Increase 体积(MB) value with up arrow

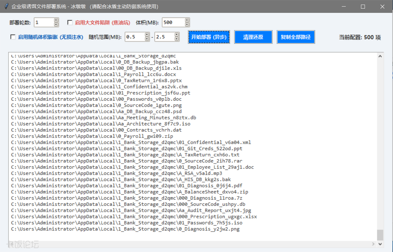click(187, 20)
